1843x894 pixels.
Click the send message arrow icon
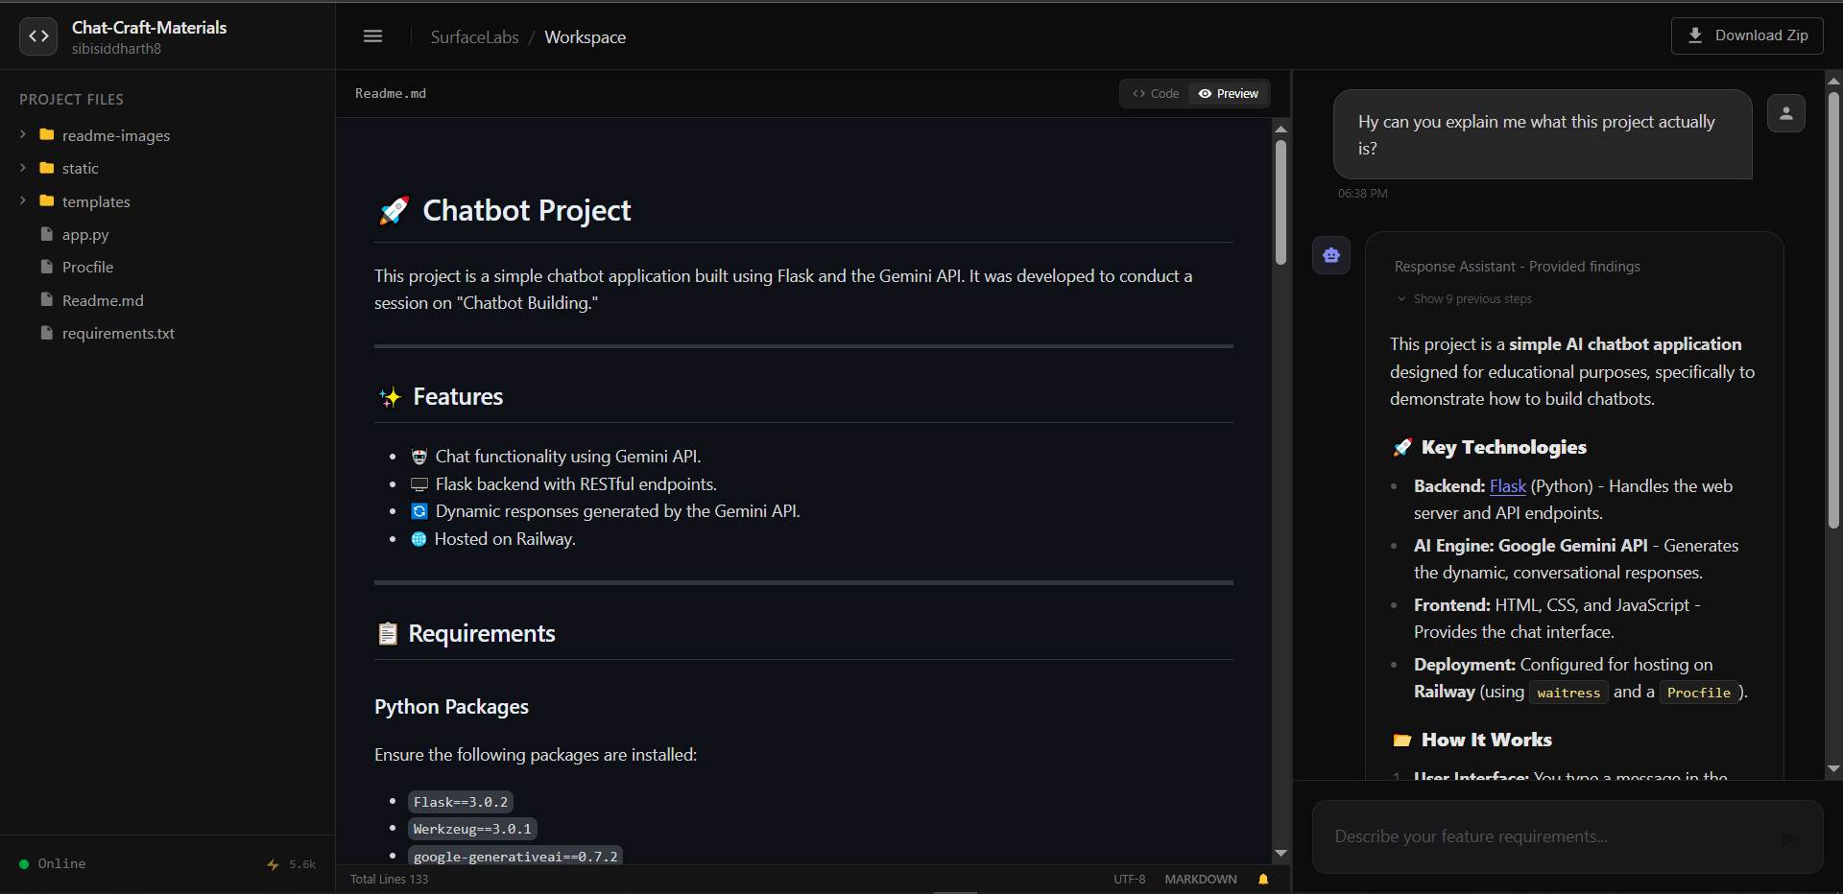click(1788, 838)
